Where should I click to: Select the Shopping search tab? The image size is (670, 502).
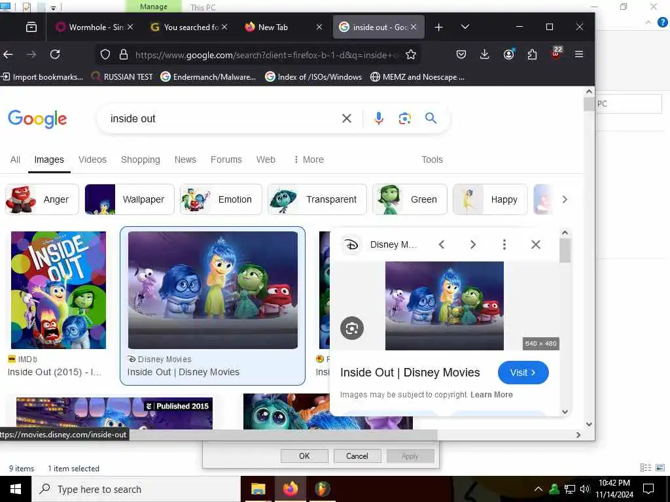point(140,159)
